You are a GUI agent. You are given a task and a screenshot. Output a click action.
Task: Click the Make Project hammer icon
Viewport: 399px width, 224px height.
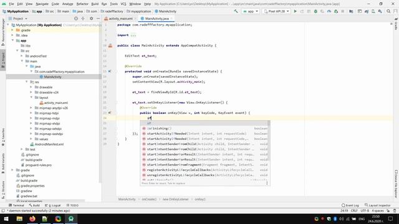(236, 11)
